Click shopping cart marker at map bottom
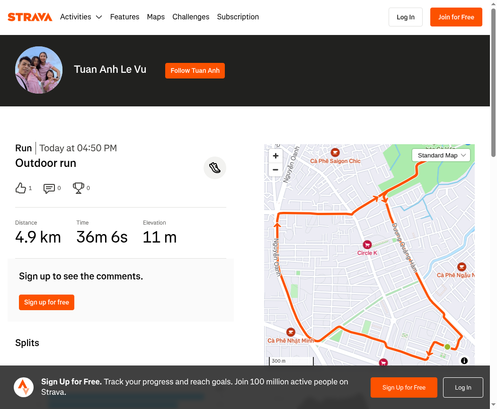The height and width of the screenshot is (409, 497). click(x=383, y=363)
